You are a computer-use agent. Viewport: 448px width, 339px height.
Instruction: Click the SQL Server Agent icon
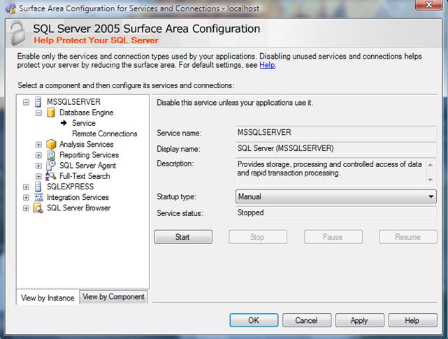(x=50, y=166)
